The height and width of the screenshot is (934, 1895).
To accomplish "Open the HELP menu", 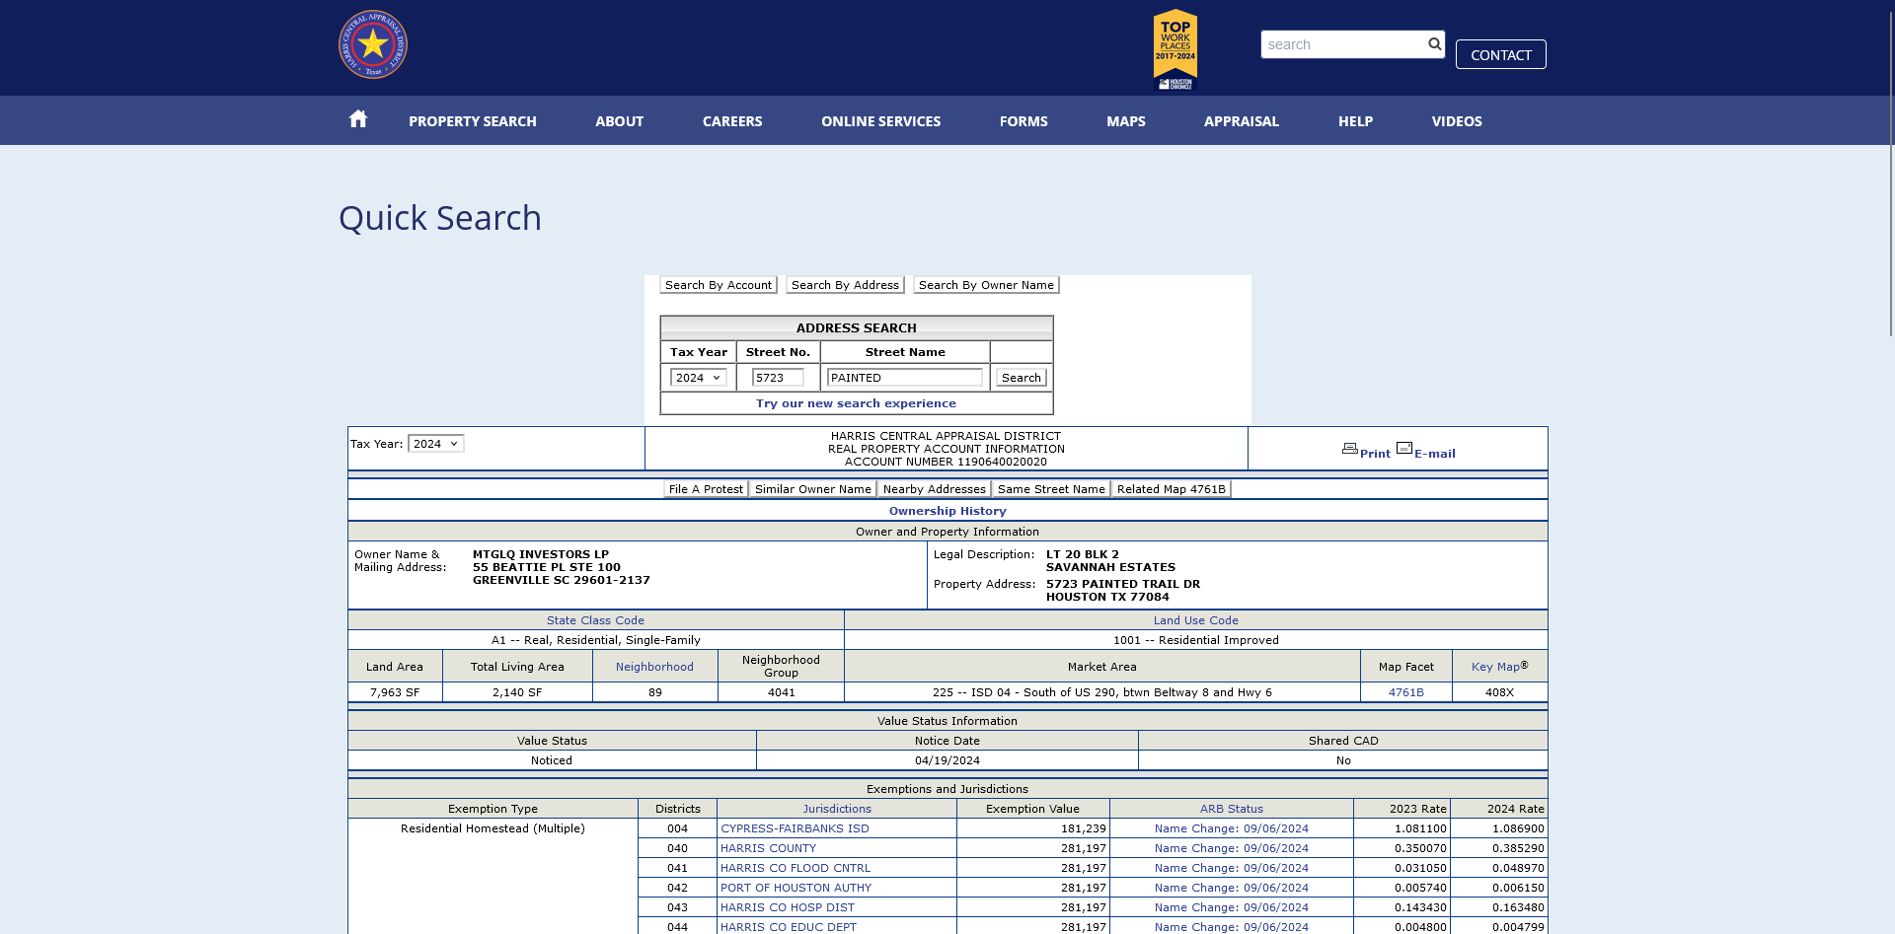I will point(1355,121).
